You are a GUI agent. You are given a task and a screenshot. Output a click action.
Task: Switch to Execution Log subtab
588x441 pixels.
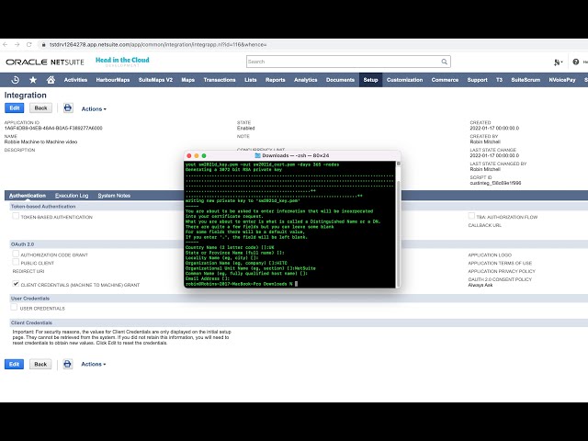[72, 196]
